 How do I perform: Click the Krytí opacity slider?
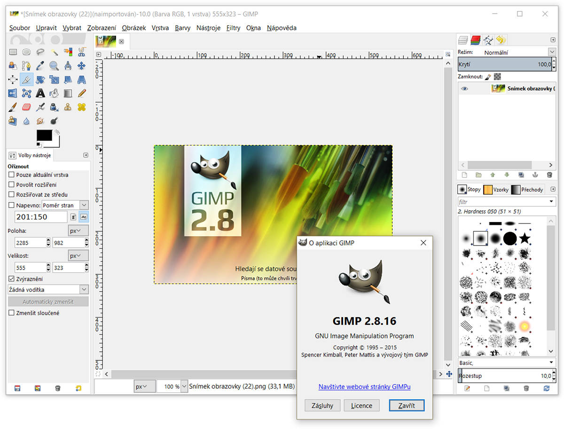(x=504, y=64)
